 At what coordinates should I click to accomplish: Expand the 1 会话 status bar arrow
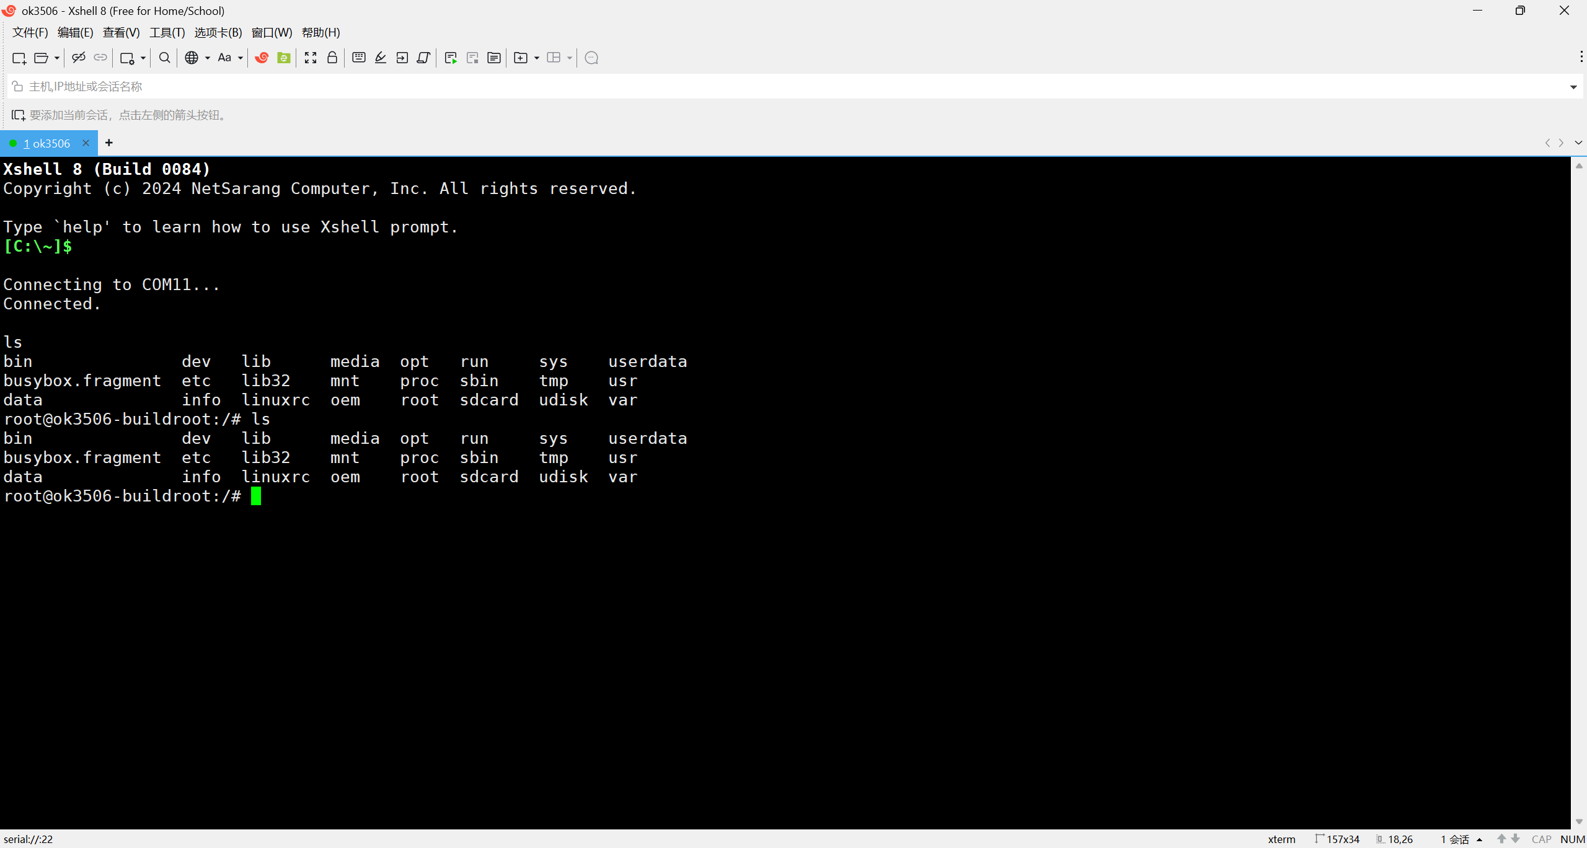pos(1480,839)
